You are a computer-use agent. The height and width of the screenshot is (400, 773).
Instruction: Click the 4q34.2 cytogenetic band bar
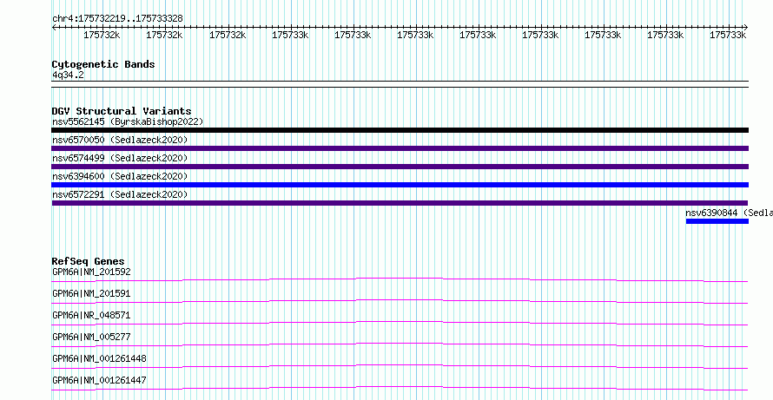pos(400,84)
